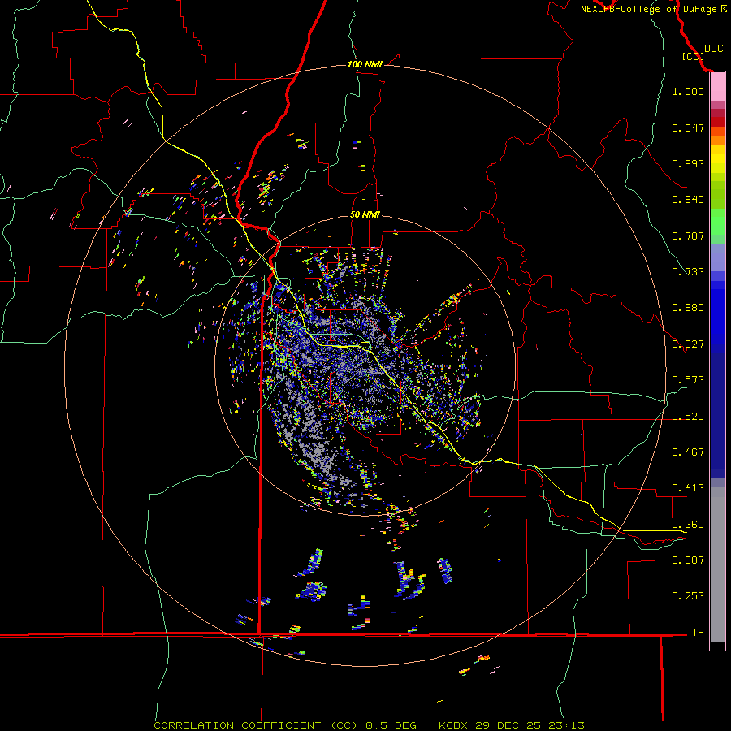
Task: Click the 0.947 color scale value
Action: click(688, 128)
